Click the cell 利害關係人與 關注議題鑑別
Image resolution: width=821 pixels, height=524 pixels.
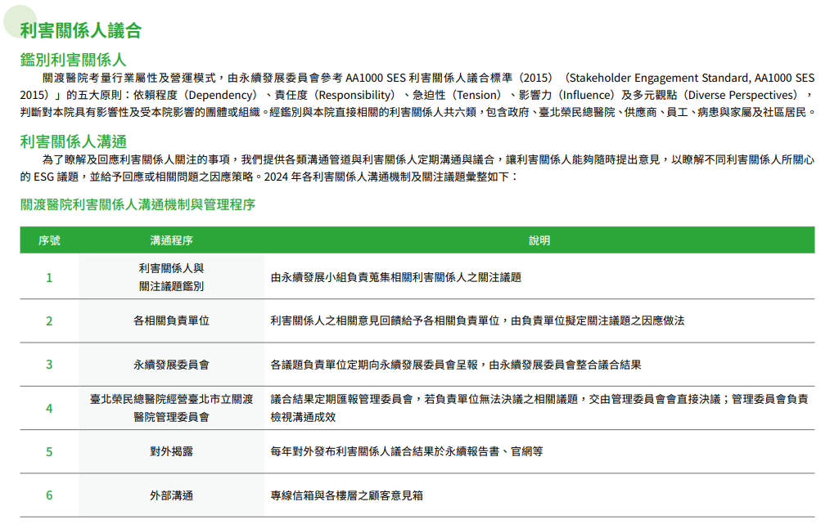coord(171,277)
